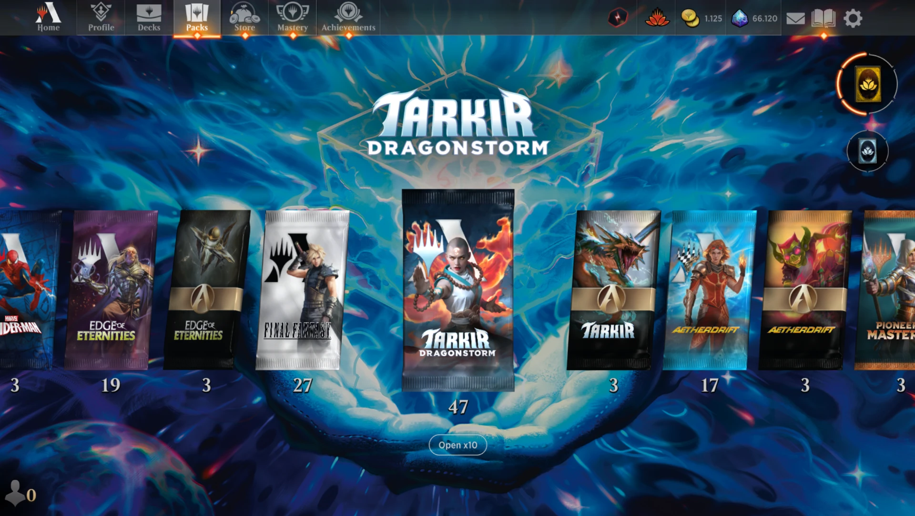Screen dimensions: 915x516
Task: Select the Packs tab
Action: coord(197,18)
